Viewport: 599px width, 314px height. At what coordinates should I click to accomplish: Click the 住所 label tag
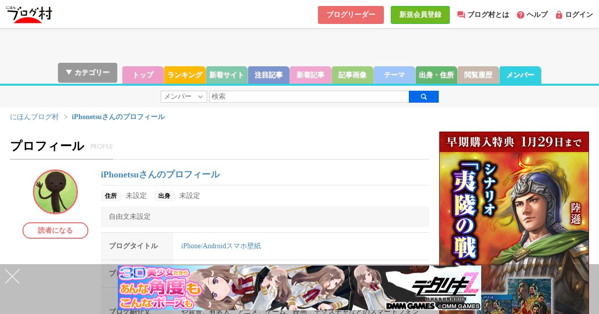pyautogui.click(x=111, y=196)
